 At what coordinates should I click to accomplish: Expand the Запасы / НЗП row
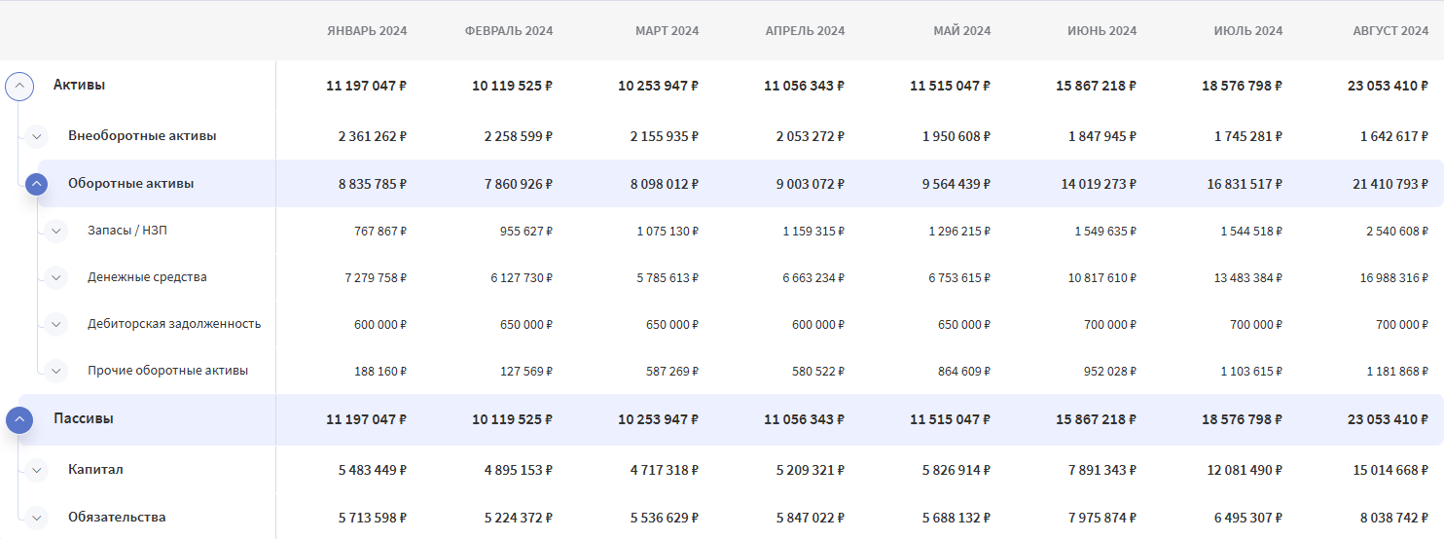click(x=56, y=231)
